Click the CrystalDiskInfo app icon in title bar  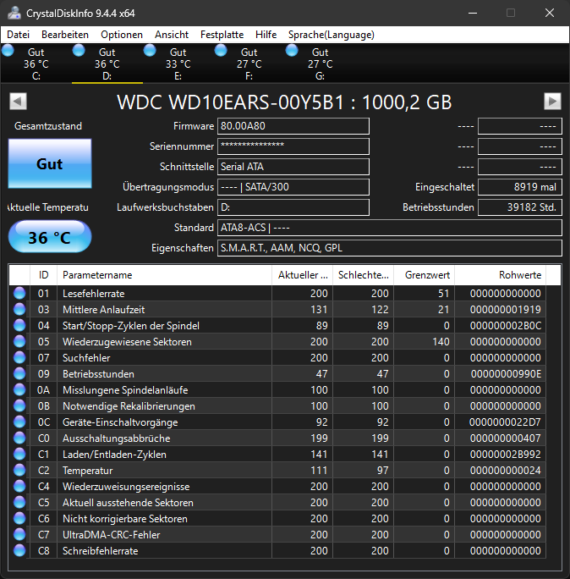pos(14,13)
